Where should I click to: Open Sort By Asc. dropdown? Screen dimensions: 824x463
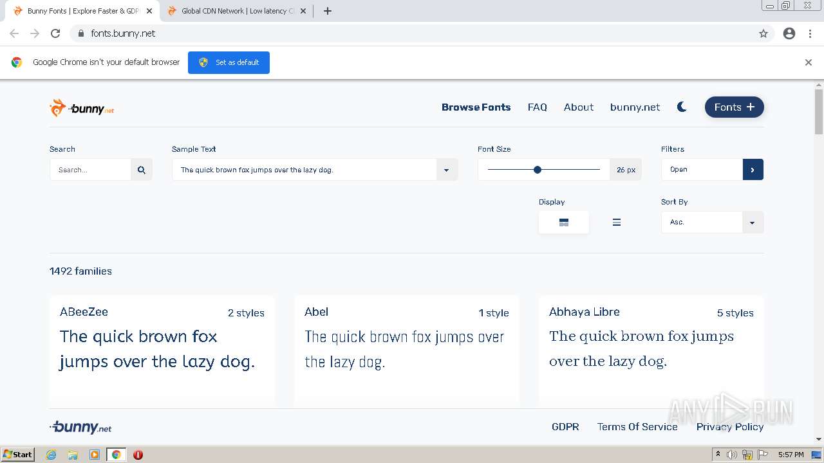point(712,222)
